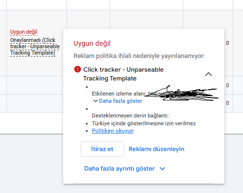Select the Click tracker - Unparseable Tracking Template heading
This screenshot has width=243, height=193.
click(x=123, y=74)
